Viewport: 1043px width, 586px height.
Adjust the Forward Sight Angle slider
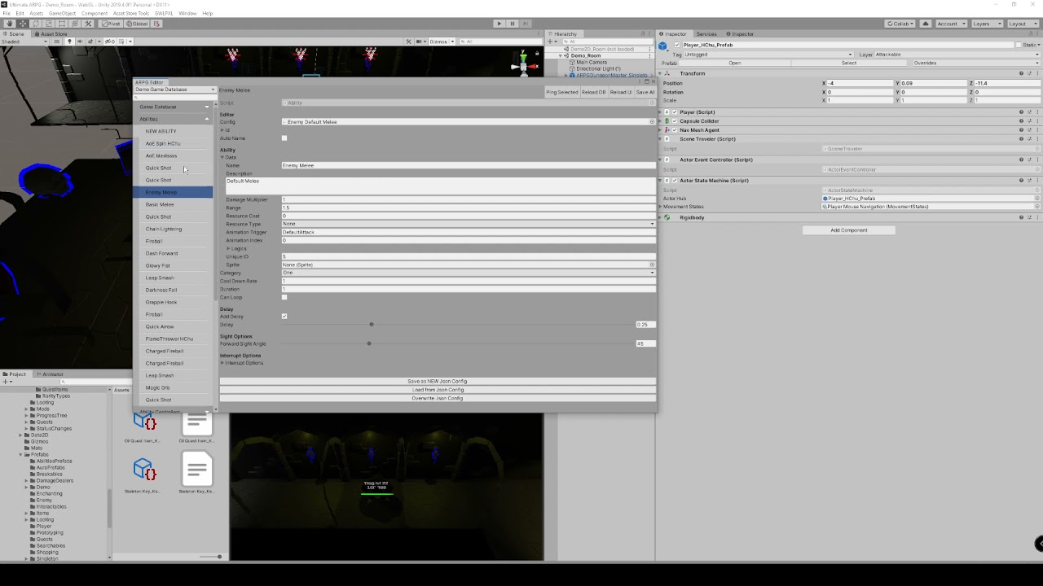pyautogui.click(x=369, y=343)
